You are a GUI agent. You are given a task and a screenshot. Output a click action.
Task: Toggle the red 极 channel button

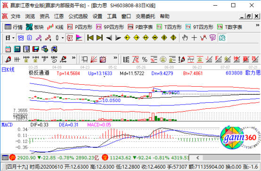[70, 38]
